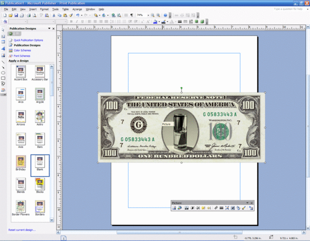Viewport: 310px width, 241px height.
Task: Open the Arrange menu
Action: click(x=77, y=9)
